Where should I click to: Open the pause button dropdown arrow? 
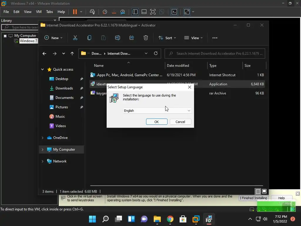coord(81,12)
